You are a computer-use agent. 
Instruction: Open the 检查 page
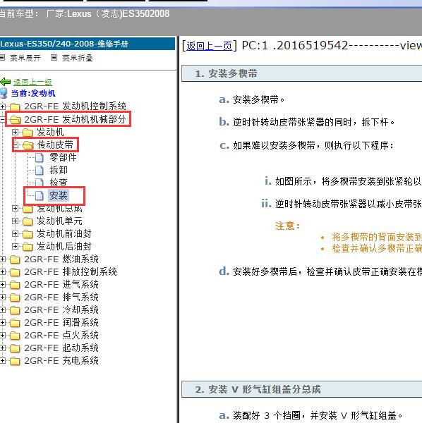coord(59,183)
